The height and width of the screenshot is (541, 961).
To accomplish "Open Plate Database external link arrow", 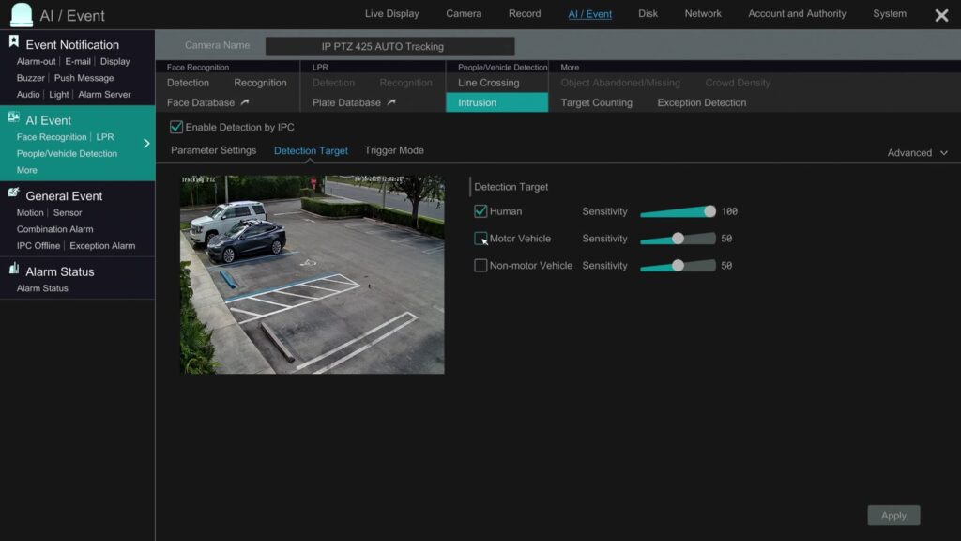I will pyautogui.click(x=391, y=102).
